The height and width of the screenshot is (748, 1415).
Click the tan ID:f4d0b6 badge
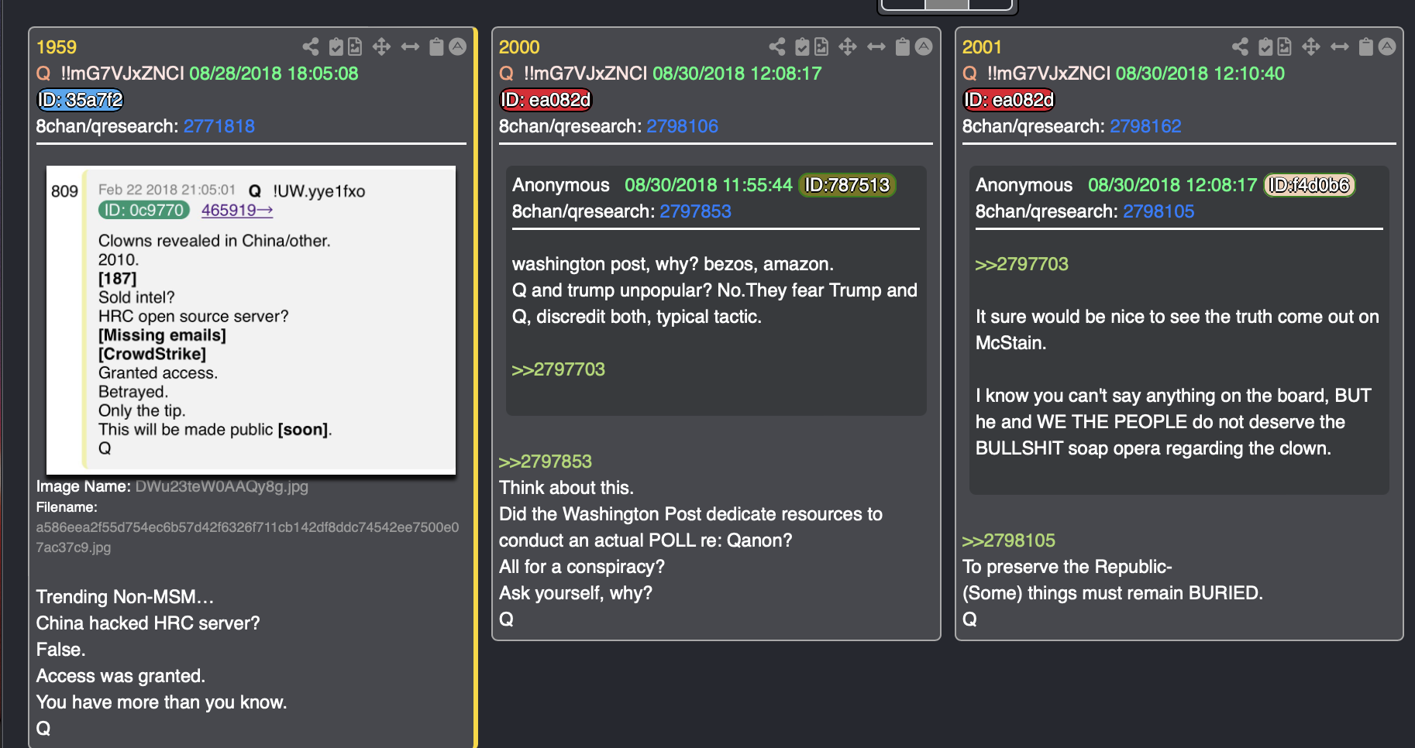[x=1310, y=185]
